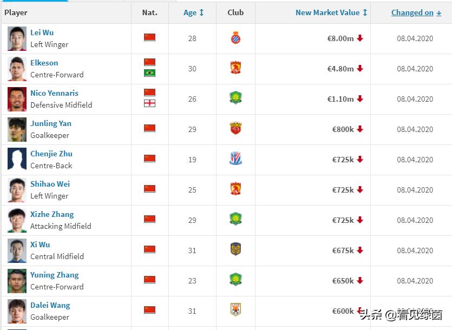The width and height of the screenshot is (452, 330).
Task: Click the Player column header
Action: tap(16, 12)
